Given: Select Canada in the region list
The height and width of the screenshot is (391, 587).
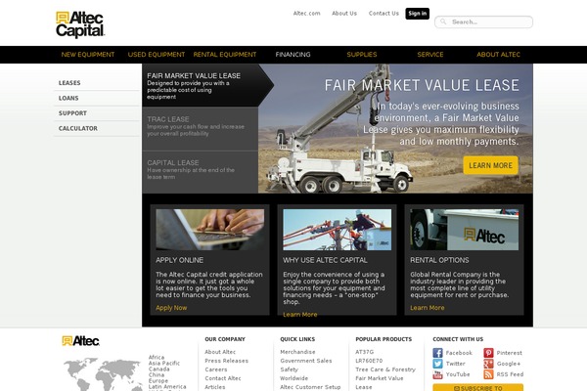Looking at the screenshot, I should tap(158, 369).
